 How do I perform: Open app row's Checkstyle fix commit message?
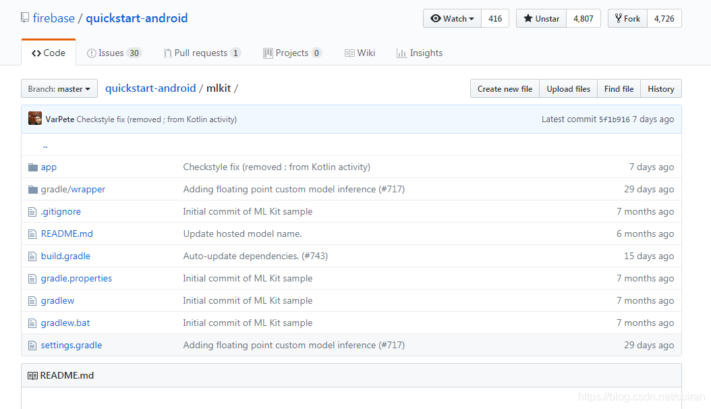277,167
